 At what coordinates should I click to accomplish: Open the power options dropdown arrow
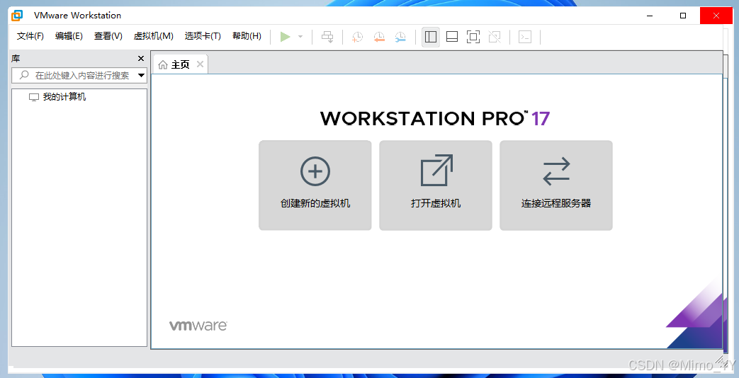coord(300,37)
